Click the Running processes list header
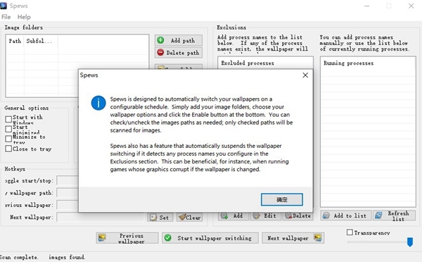This screenshot has height=262, width=422. (368, 63)
